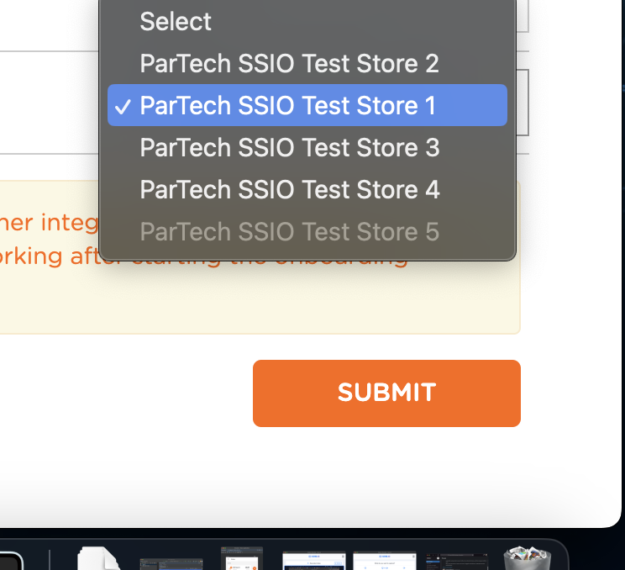
Task: Click the orange SUBMIT button
Action: click(x=386, y=393)
